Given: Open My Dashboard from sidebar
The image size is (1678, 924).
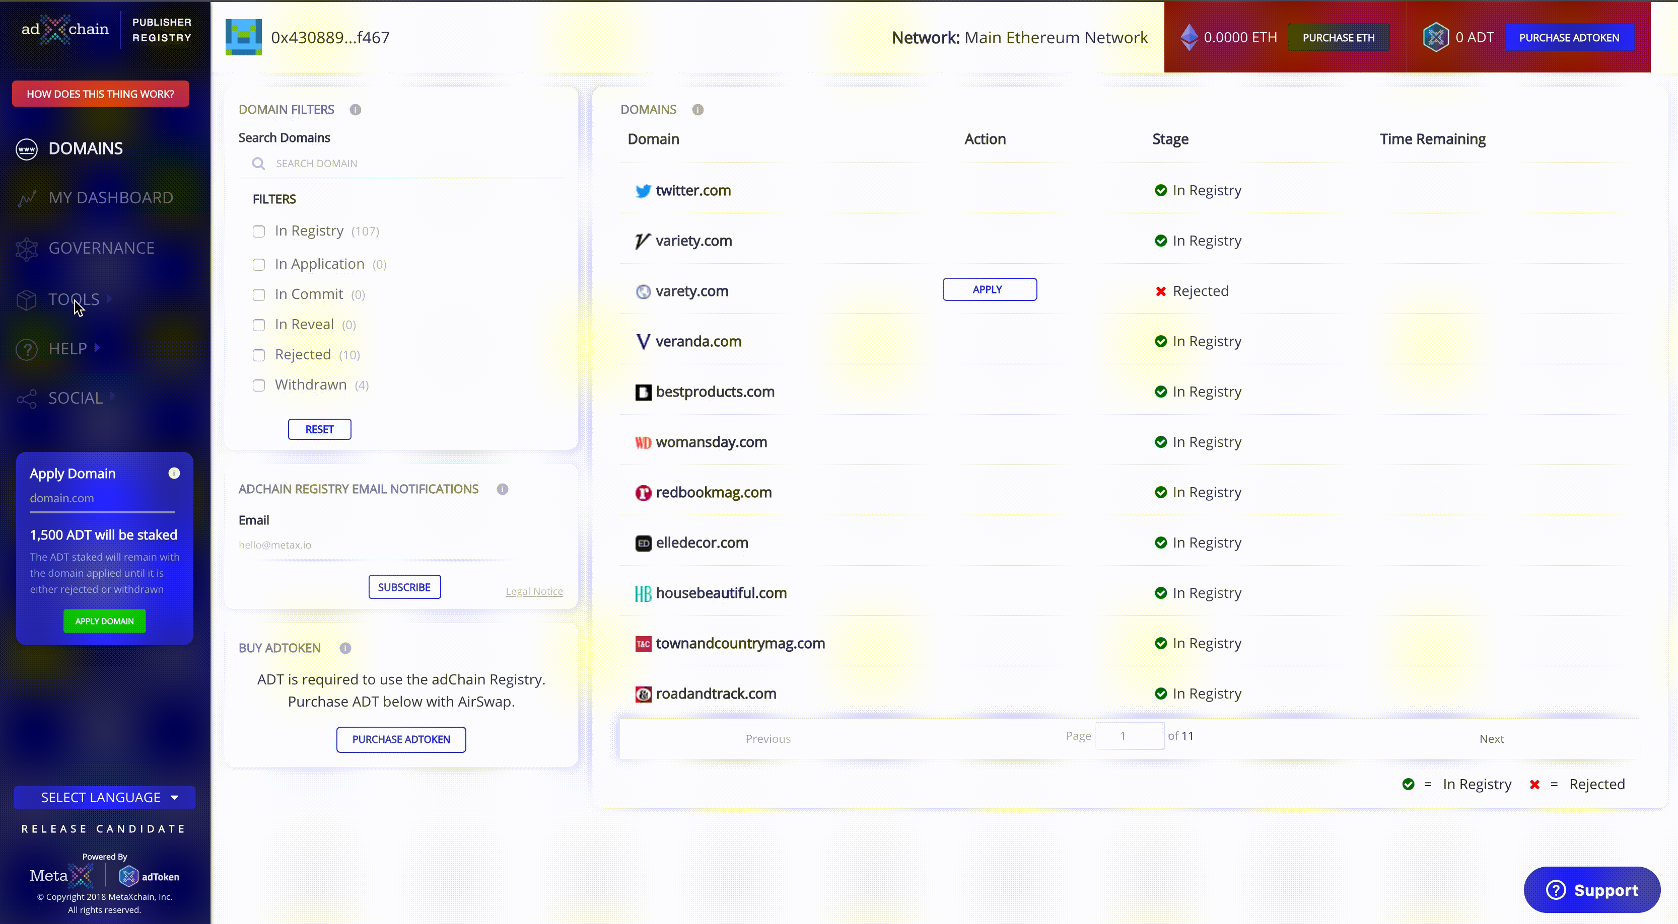Looking at the screenshot, I should click(x=111, y=197).
